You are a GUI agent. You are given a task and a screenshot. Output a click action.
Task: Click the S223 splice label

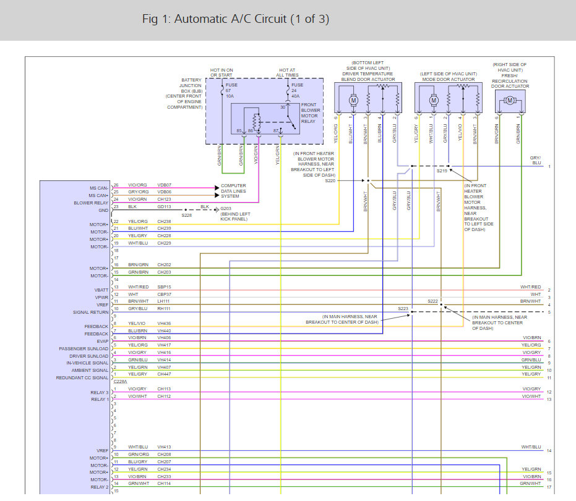point(403,308)
